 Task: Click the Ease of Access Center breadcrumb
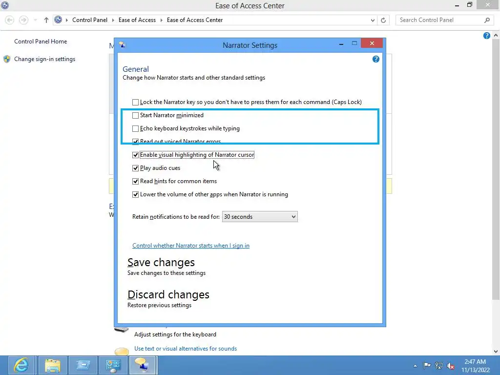(x=194, y=20)
